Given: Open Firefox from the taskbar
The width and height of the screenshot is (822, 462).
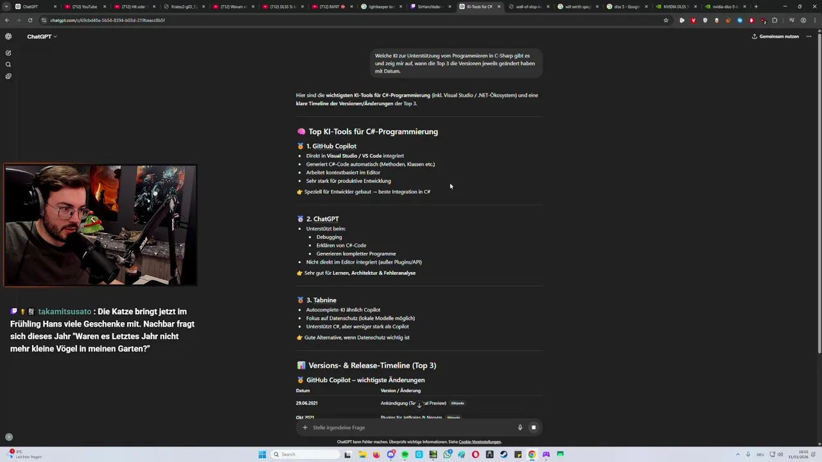Looking at the screenshot, I should pyautogui.click(x=376, y=454).
